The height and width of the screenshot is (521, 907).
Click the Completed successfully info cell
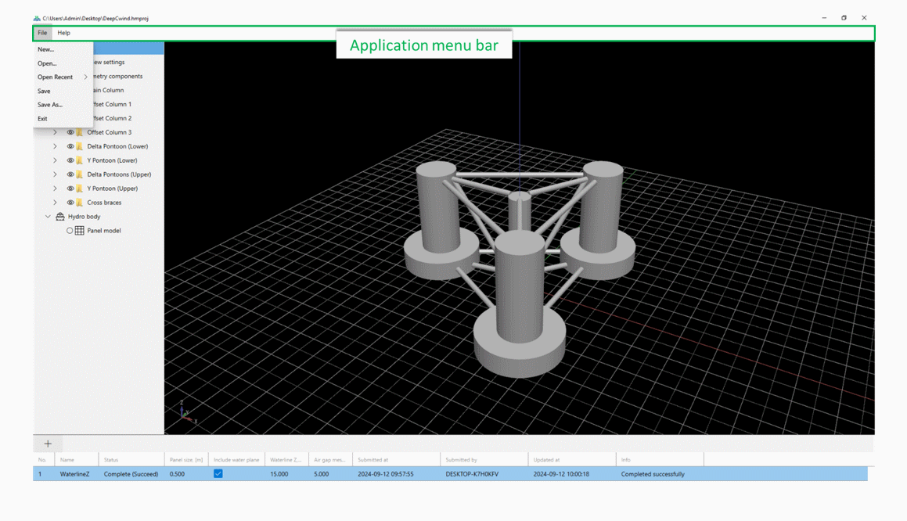(x=653, y=474)
